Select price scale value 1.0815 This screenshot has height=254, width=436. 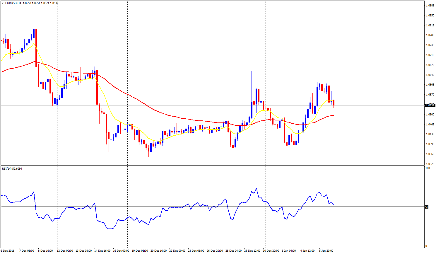pos(430,25)
